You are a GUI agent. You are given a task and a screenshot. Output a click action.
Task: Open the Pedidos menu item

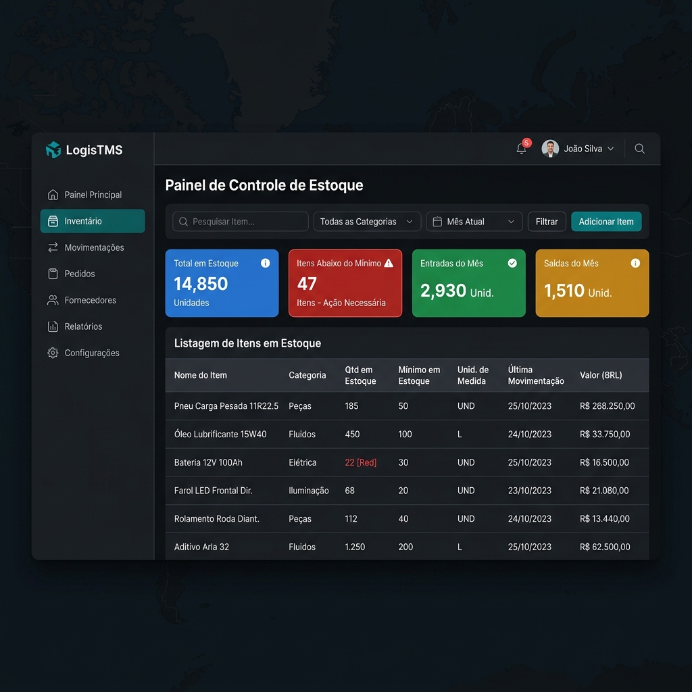tap(93, 274)
